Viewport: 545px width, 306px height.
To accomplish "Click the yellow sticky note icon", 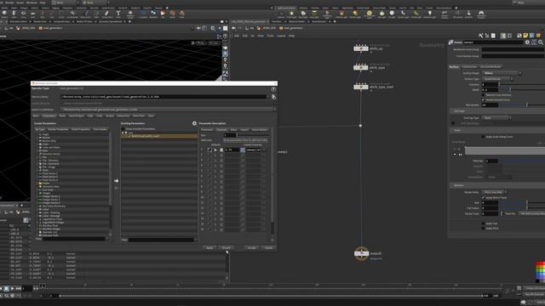I will [x=525, y=36].
